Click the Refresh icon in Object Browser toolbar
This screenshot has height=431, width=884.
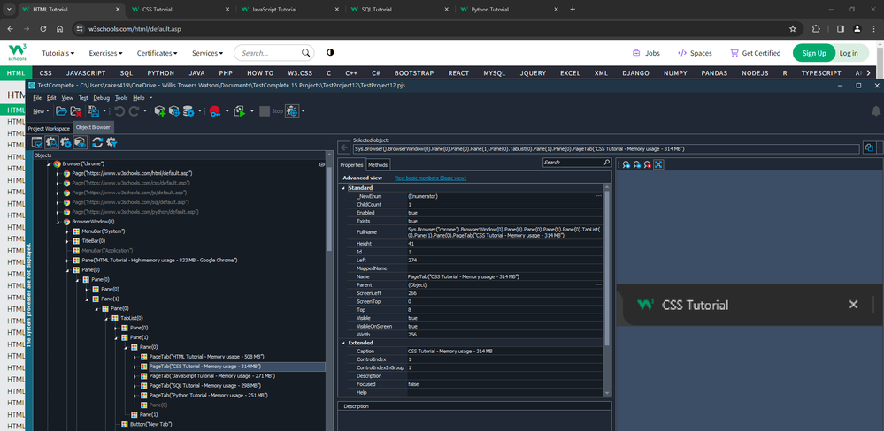pyautogui.click(x=96, y=142)
